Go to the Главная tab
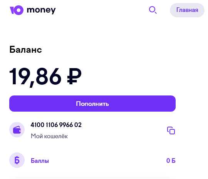The image size is (208, 179). (x=187, y=10)
